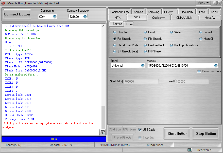Viewport: 223px width, 153px height.
Task: Switch to the Samsung tab
Action: 153,12
